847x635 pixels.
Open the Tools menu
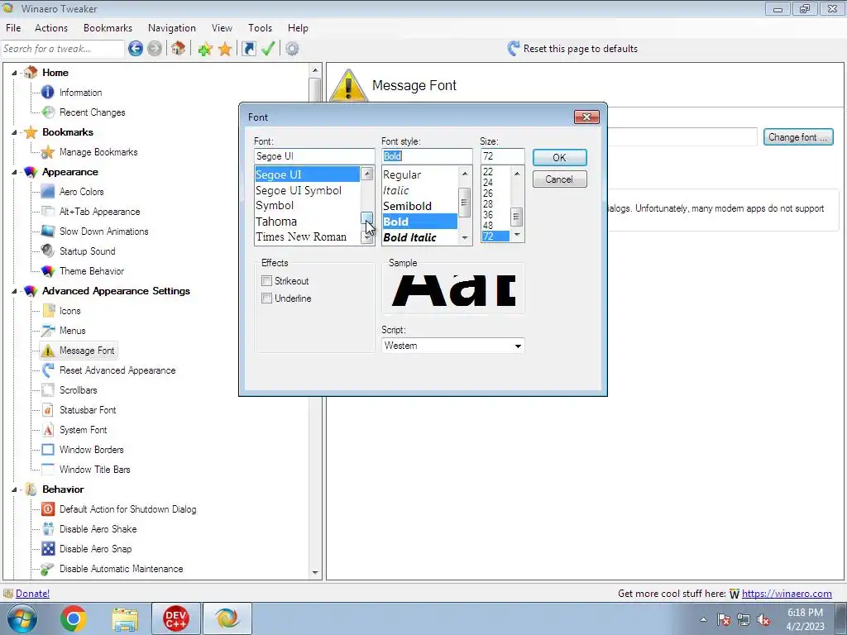click(260, 28)
